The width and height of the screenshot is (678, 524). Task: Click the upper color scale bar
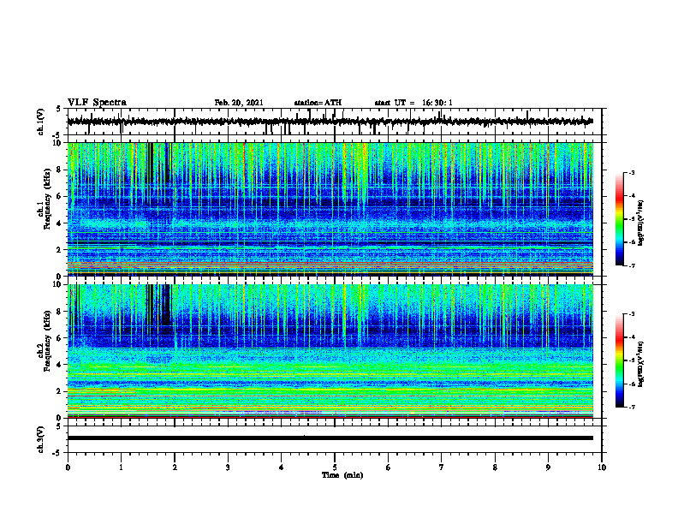coord(619,219)
